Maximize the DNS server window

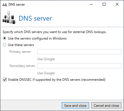[x=104, y=4]
